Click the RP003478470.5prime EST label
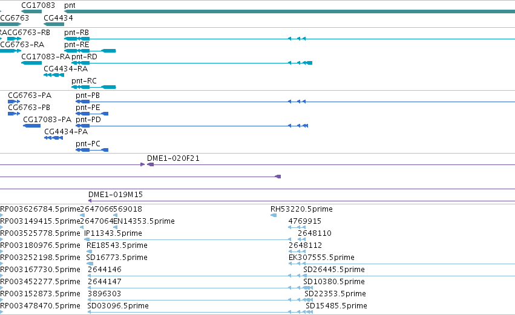515x315 pixels. click(40, 306)
